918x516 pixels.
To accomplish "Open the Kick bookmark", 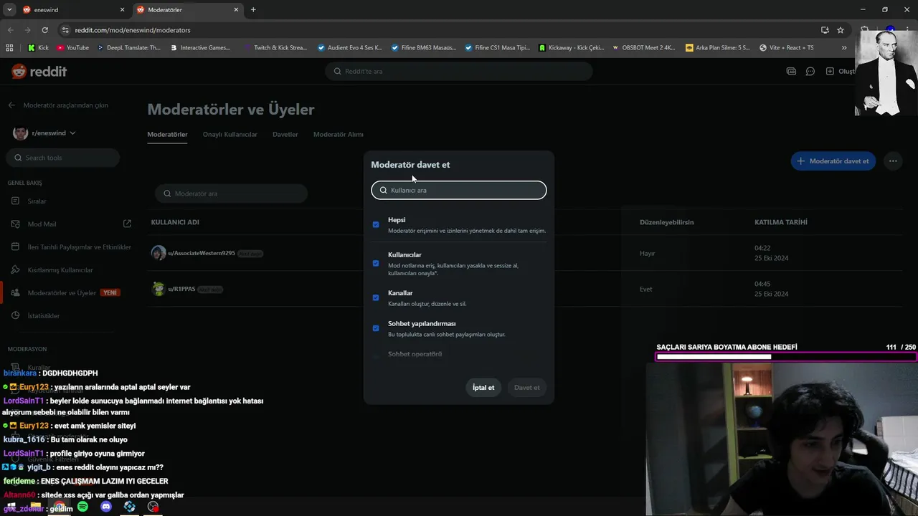I will click(x=38, y=47).
